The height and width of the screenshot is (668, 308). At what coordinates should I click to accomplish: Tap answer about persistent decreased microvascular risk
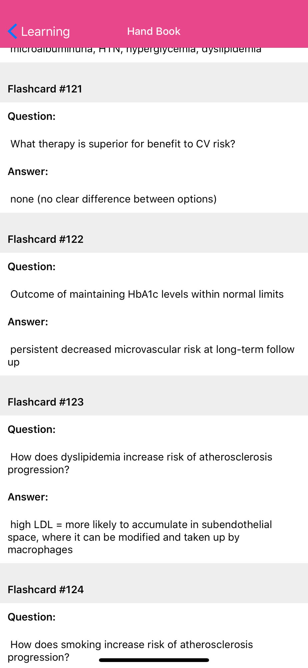click(x=151, y=355)
